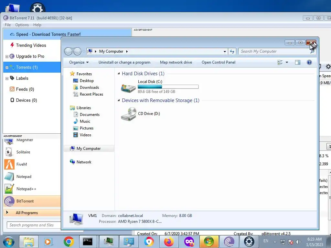Click the Explorer Back button
Screen dimensions: 331x248
click(x=68, y=51)
